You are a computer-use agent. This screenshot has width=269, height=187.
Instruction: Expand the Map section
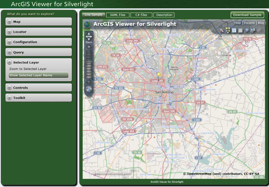(39, 22)
